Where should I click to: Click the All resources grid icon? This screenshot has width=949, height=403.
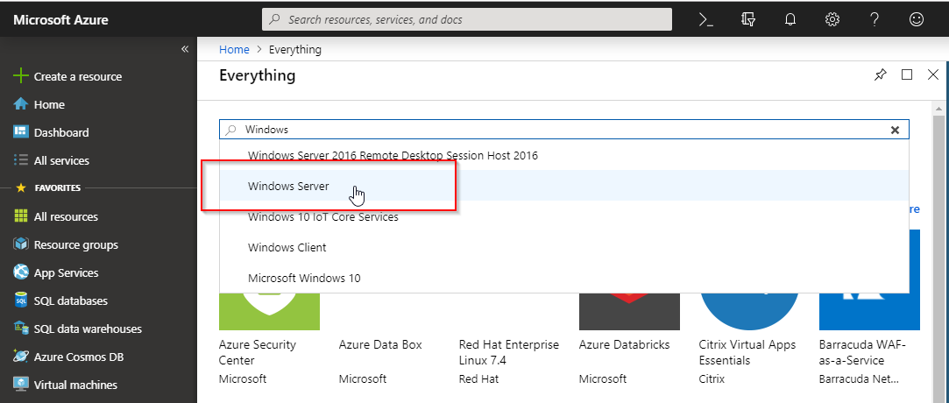[21, 216]
